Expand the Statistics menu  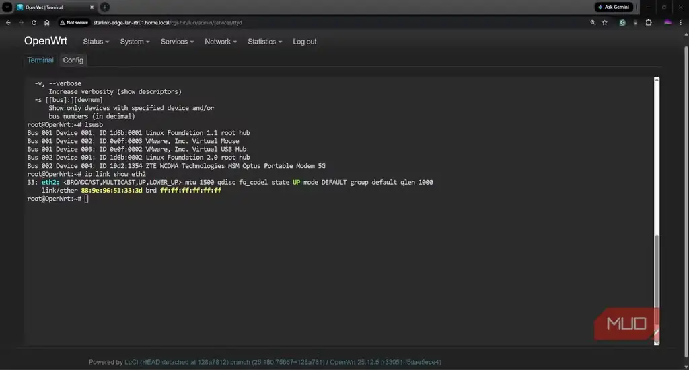point(264,41)
